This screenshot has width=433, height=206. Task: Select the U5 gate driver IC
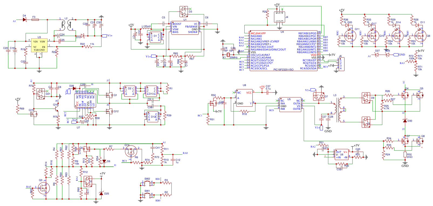[290, 104]
